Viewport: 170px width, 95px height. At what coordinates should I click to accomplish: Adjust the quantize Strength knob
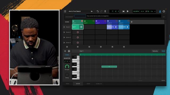[x=67, y=66]
